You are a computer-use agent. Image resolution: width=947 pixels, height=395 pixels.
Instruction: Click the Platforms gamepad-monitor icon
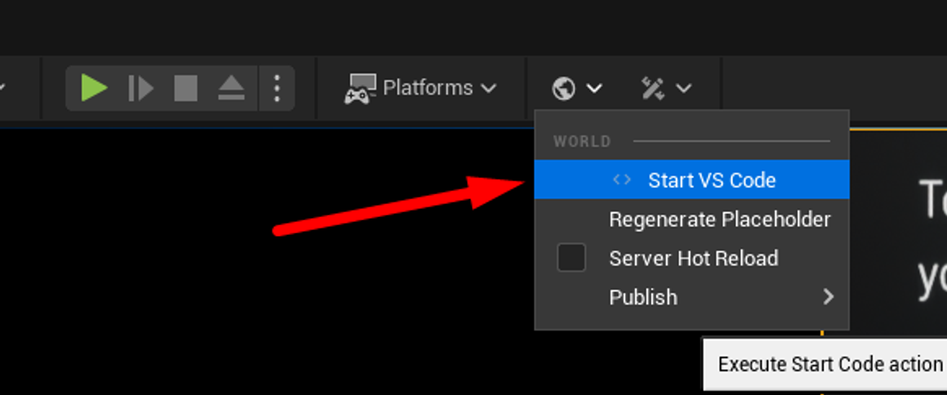pos(360,88)
